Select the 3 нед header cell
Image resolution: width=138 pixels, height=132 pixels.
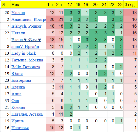click(x=131, y=4)
